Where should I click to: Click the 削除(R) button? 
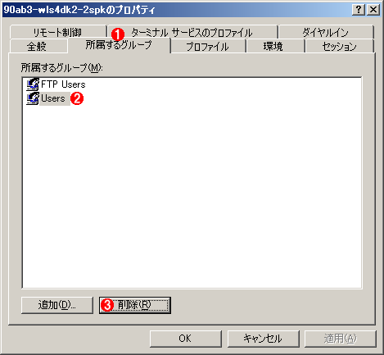[x=135, y=305]
